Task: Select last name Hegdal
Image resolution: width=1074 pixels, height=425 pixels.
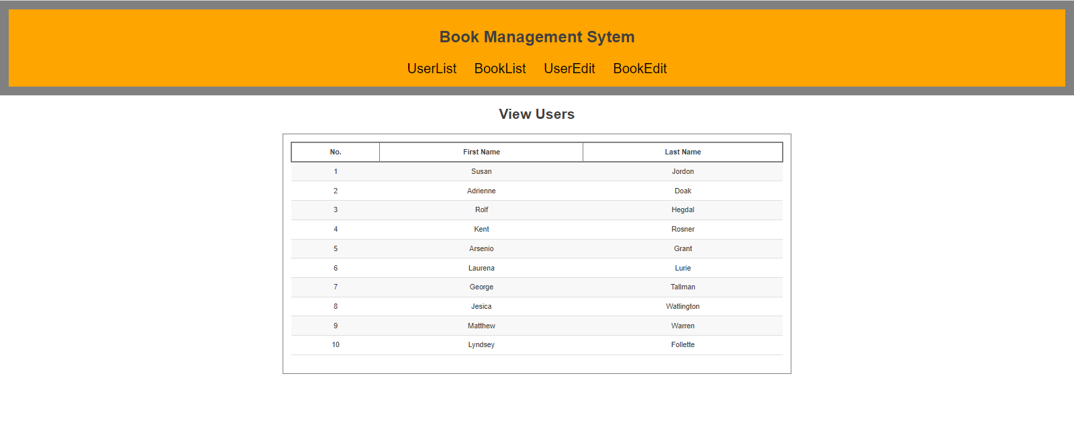Action: pos(683,209)
